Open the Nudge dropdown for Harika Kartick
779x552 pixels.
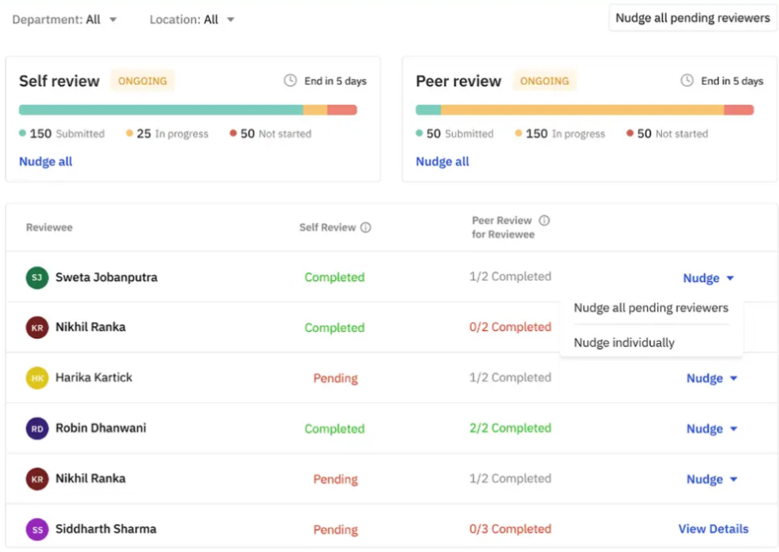[712, 378]
